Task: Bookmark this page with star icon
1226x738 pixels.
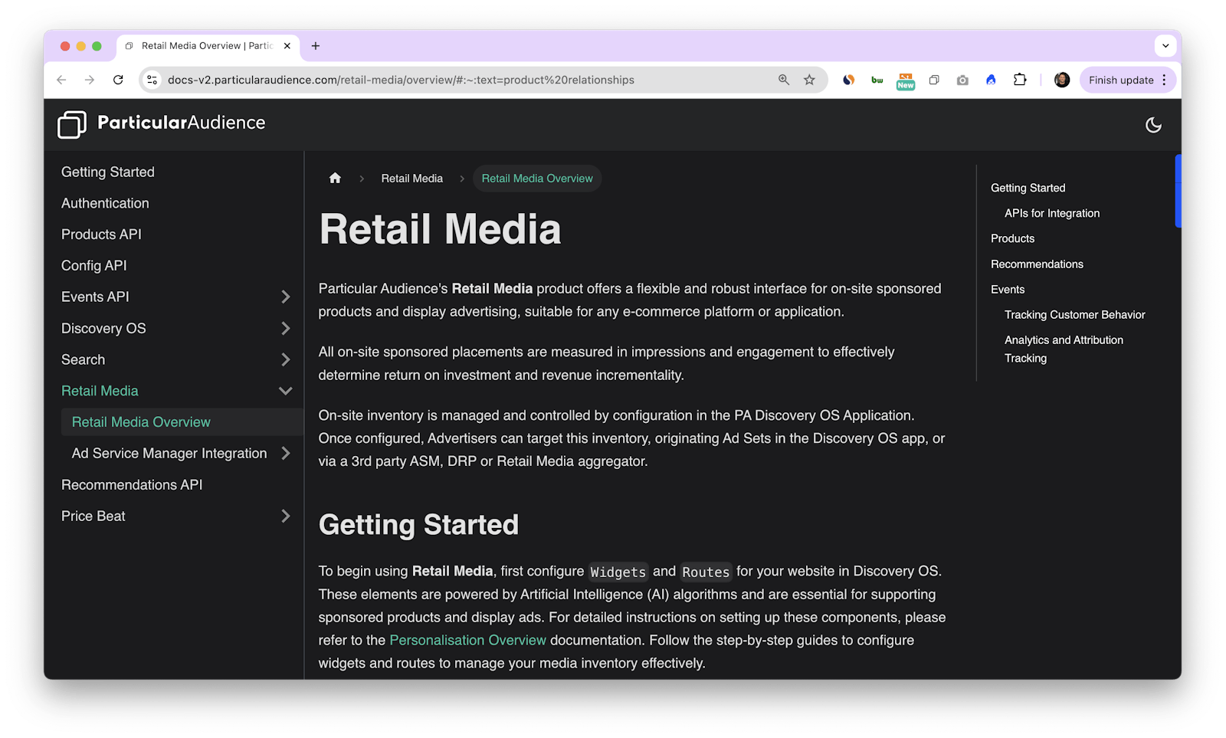Action: pos(809,80)
